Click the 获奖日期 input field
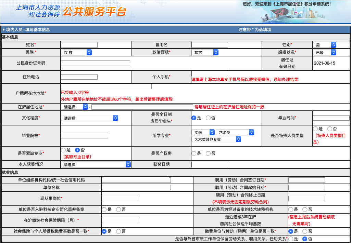This screenshot has height=243, width=351. (210, 164)
